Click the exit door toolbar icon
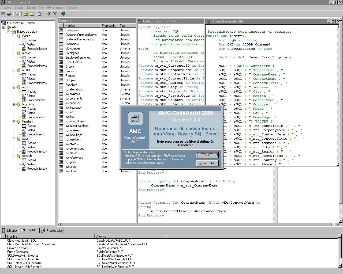343x274 pixels. coord(63,14)
